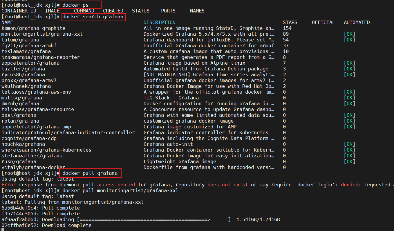Select izakmarais/grafana-reporter image name
The height and width of the screenshot is (231, 394).
click(41, 57)
